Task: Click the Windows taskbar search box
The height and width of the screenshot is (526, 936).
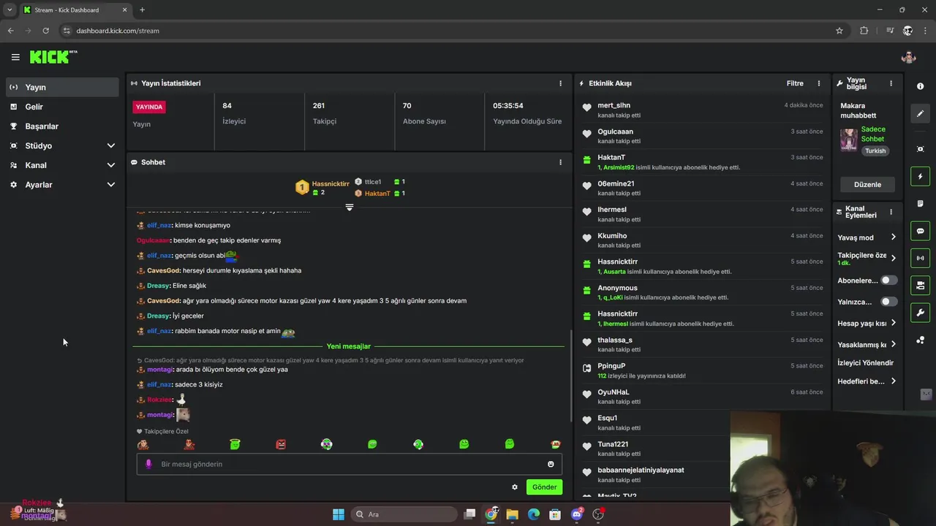Action: tap(403, 514)
